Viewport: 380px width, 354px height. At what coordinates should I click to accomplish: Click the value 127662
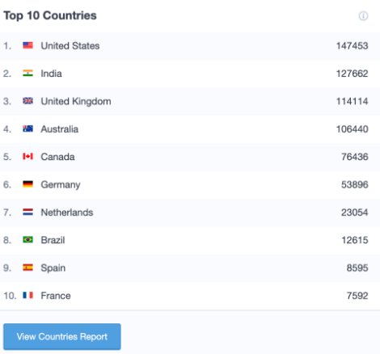(352, 74)
